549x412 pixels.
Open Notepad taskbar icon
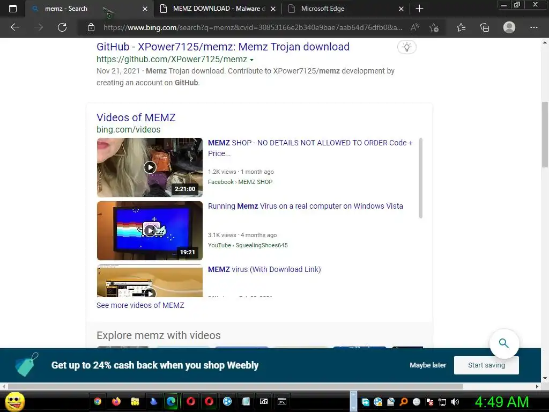tap(246, 401)
